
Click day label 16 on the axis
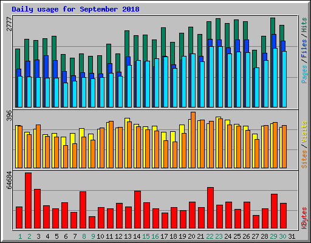(x=155, y=236)
